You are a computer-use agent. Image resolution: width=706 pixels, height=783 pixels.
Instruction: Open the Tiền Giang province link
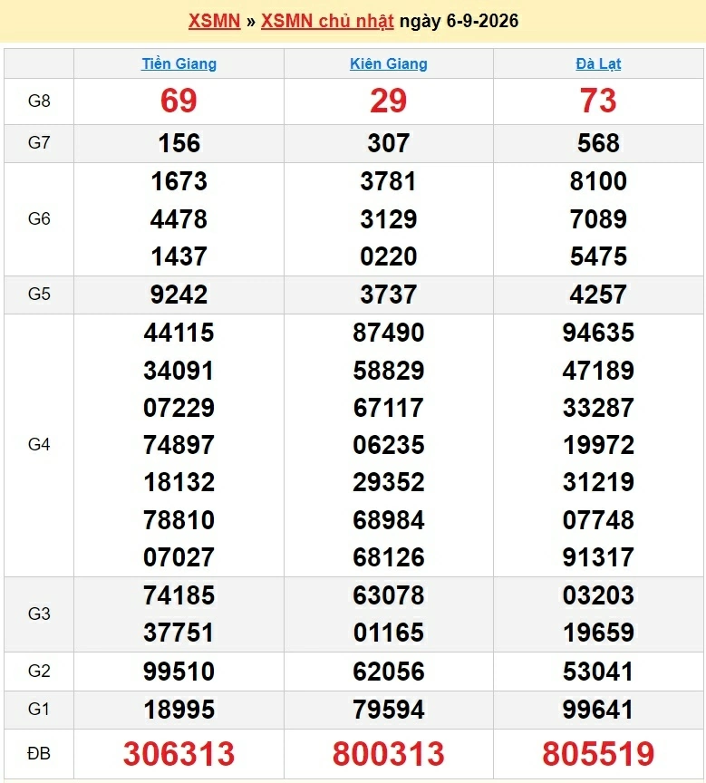point(179,64)
